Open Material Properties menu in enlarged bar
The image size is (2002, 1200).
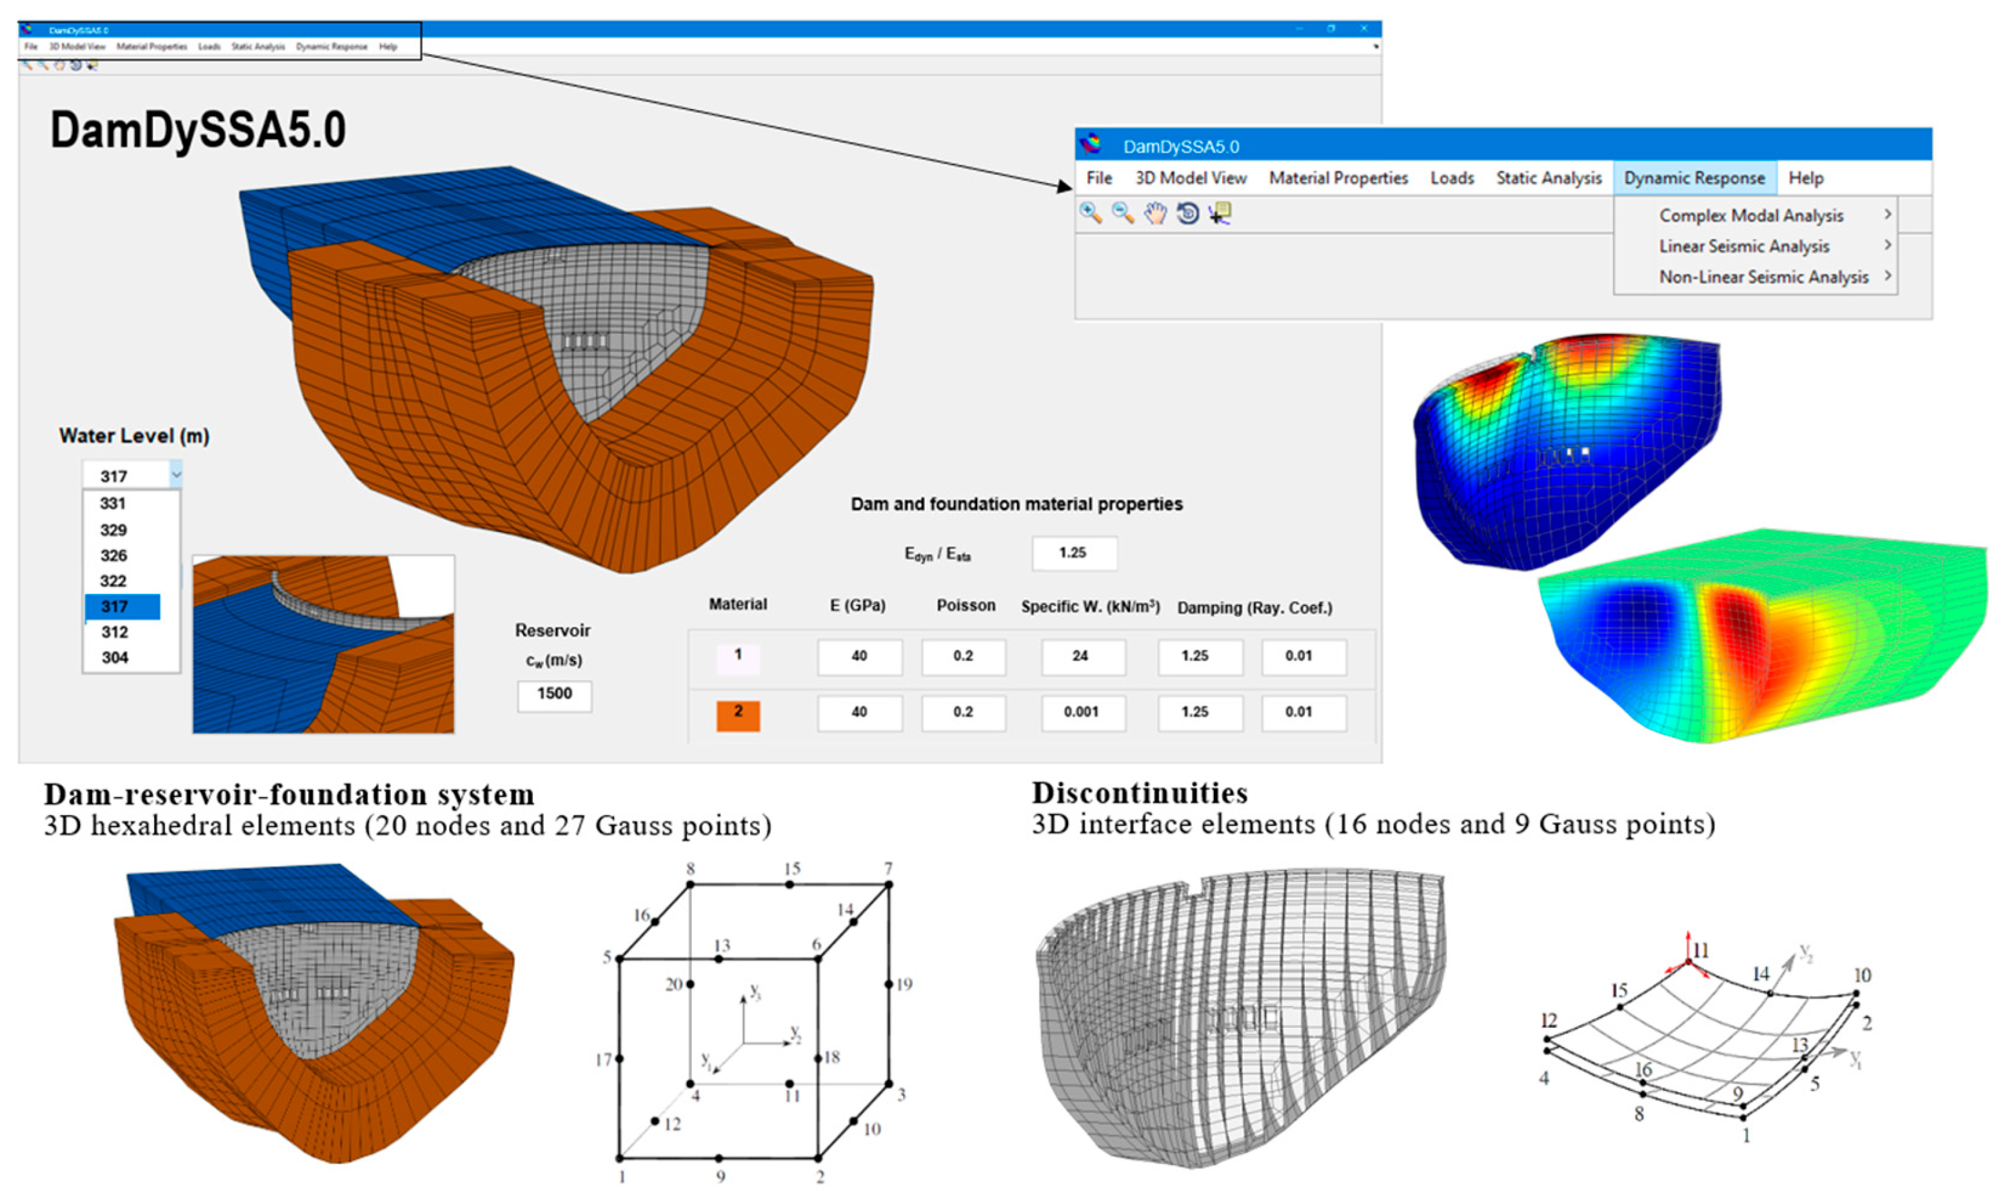click(1338, 178)
